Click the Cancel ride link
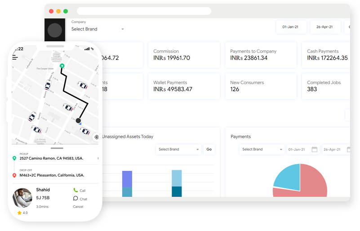Screen dimensions: 360x231 78,207
